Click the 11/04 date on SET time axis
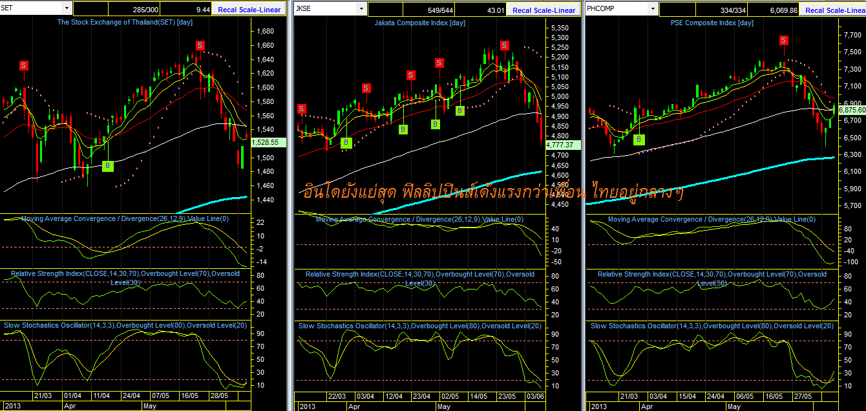The image size is (866, 411). coord(101,395)
